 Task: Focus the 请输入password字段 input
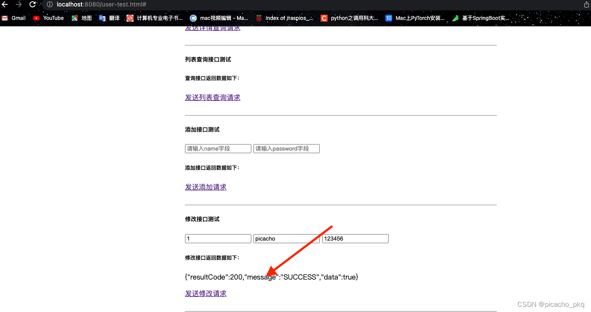coord(286,149)
